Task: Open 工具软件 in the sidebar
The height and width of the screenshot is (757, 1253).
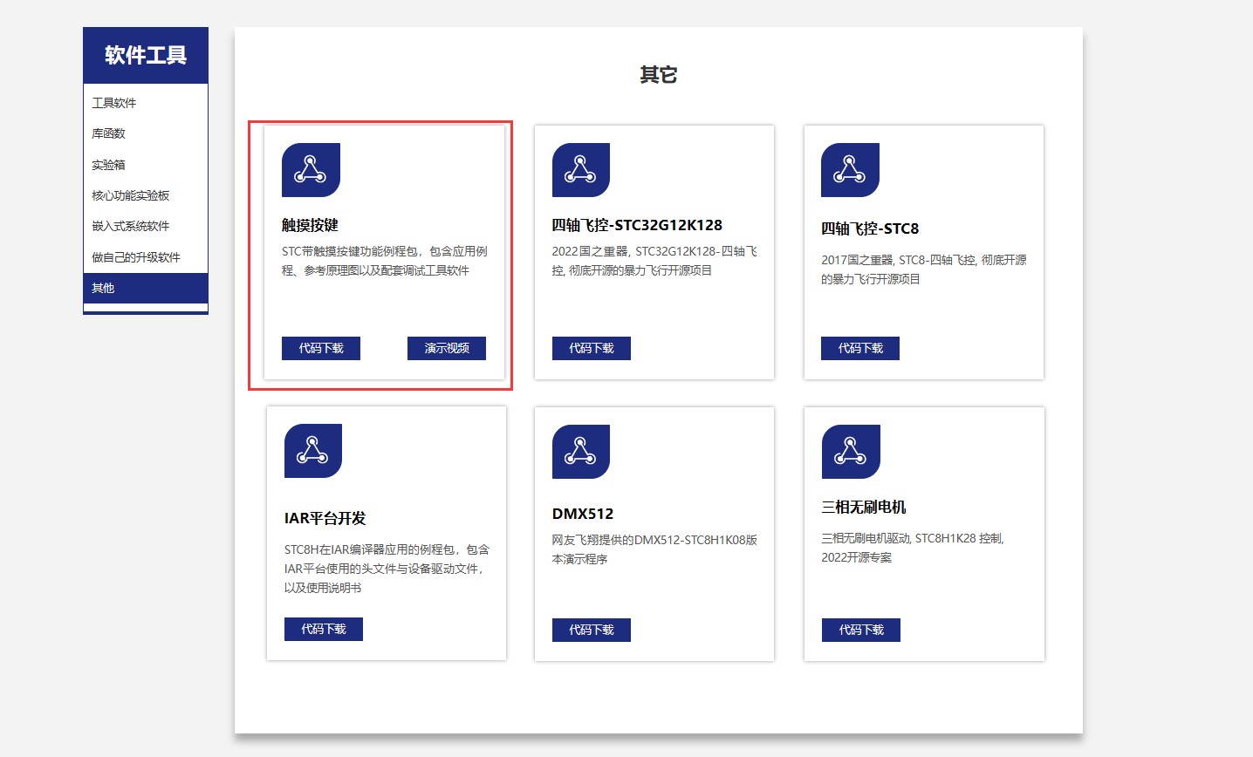Action: point(146,103)
